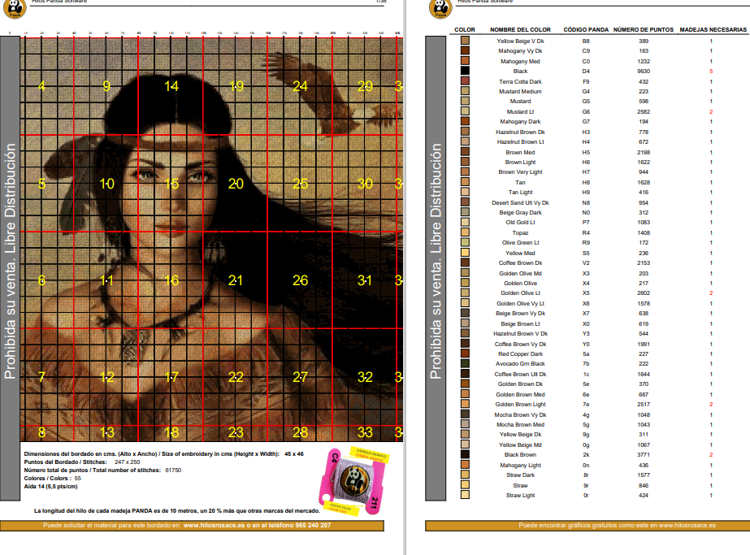Select the Tan Light color swatch
This screenshot has height=555, width=750.
(465, 192)
